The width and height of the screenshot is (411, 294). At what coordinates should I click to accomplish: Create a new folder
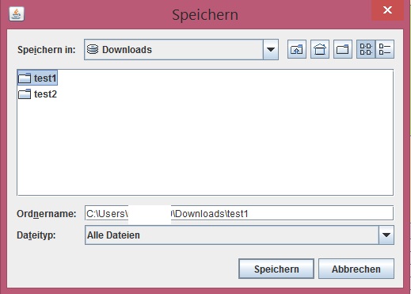point(343,49)
